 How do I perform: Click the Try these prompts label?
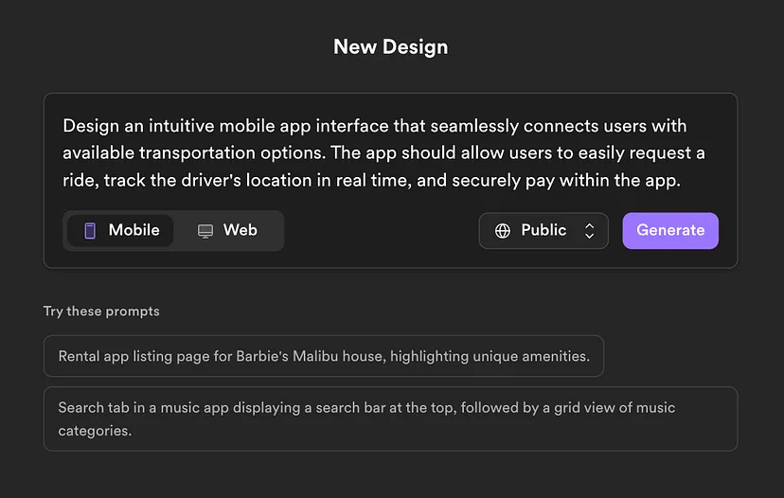click(101, 311)
